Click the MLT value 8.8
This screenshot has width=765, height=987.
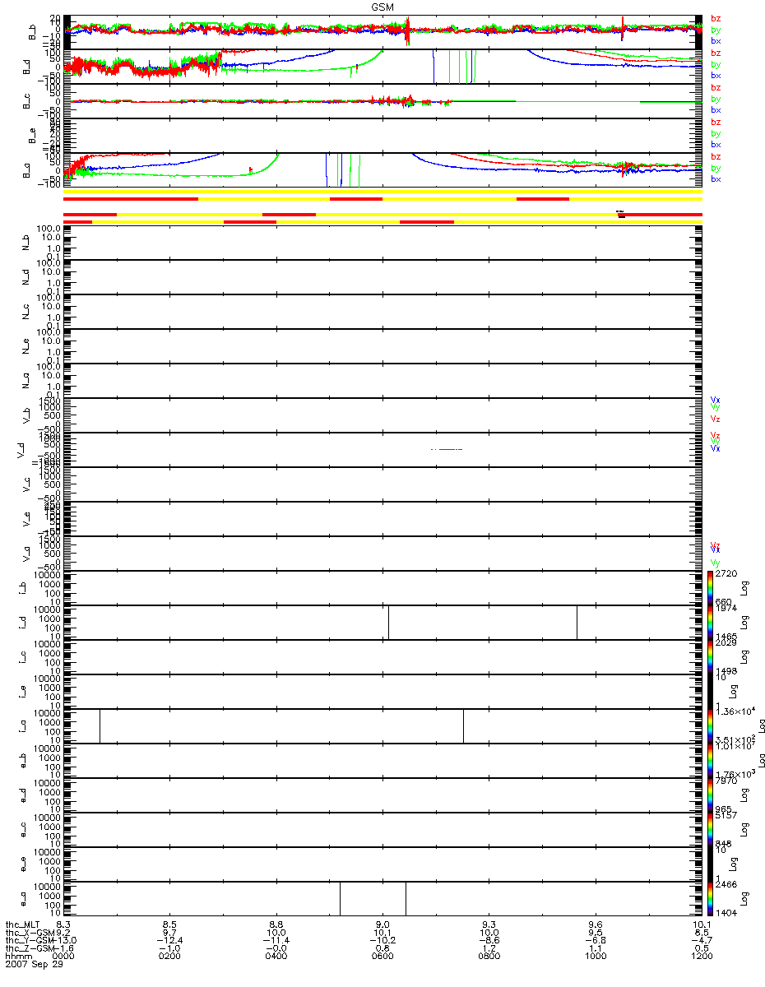coord(277,924)
